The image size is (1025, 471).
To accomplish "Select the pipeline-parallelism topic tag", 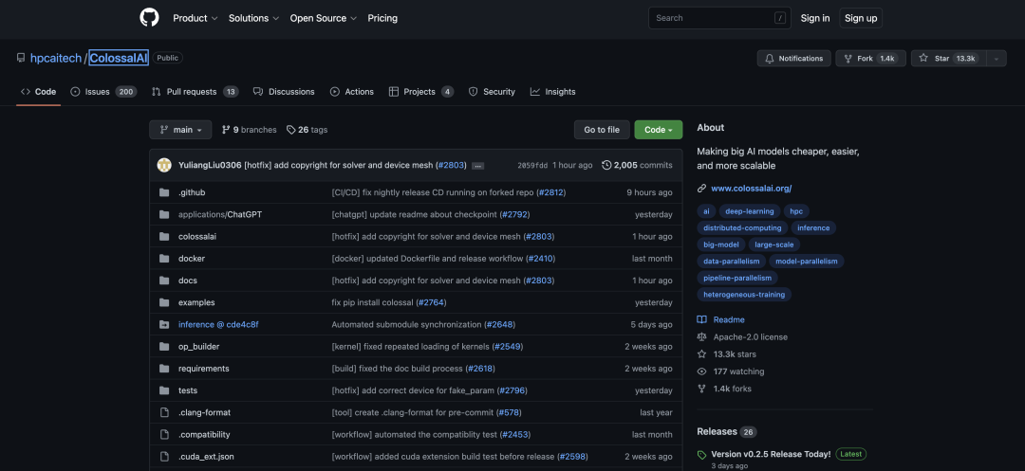I will tap(737, 278).
